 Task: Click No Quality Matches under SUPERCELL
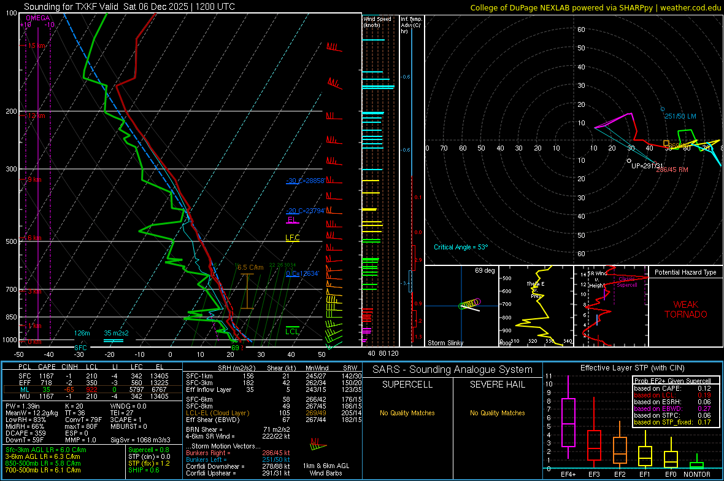click(x=407, y=413)
